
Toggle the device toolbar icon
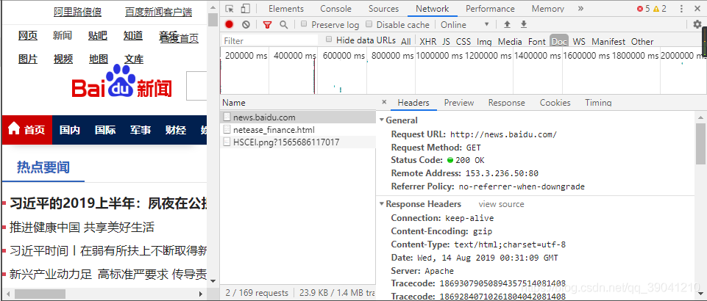(x=245, y=9)
